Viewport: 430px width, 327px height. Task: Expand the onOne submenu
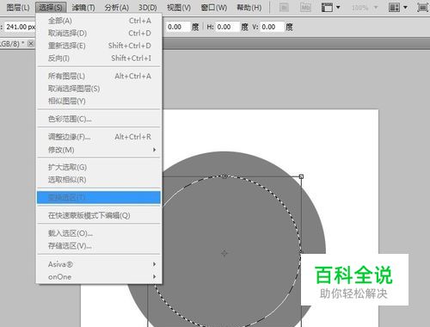coord(99,277)
